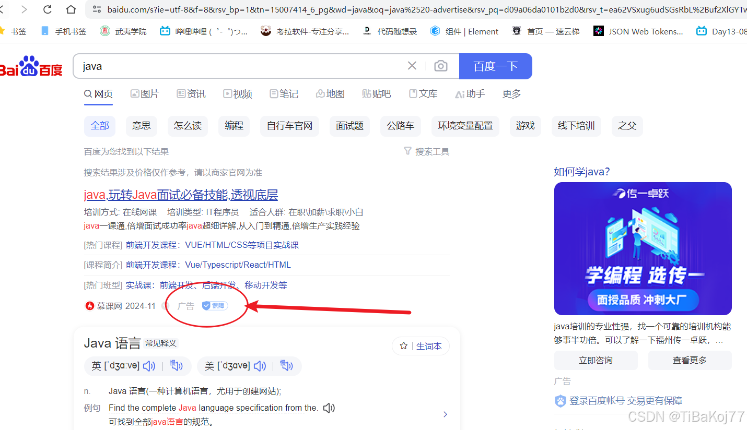Open 前端开发课程 VUE/HTML/CSS link
This screenshot has height=430, width=747.
[212, 245]
